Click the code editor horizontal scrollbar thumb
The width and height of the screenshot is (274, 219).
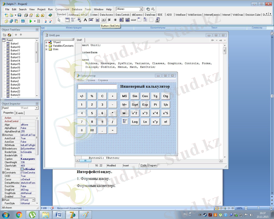(x=85, y=161)
